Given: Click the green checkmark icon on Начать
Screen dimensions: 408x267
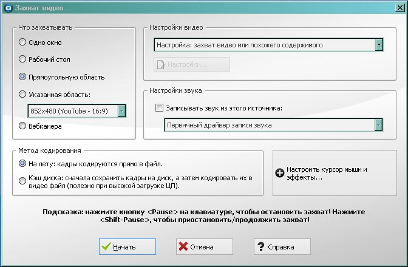Looking at the screenshot, I should point(106,246).
